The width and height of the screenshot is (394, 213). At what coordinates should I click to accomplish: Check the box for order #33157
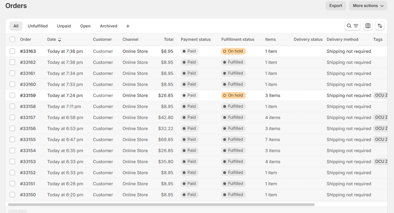click(x=12, y=117)
